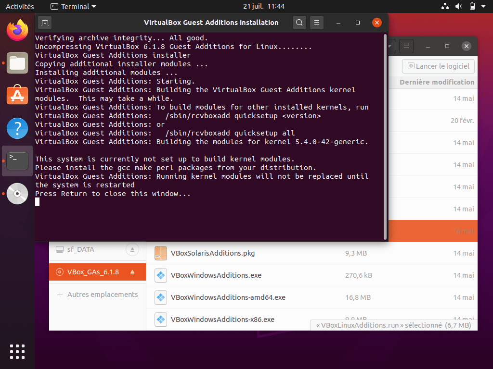This screenshot has width=493, height=369.
Task: Close the Files window
Action: [x=467, y=46]
